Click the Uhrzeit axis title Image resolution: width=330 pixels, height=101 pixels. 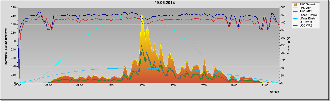pos(274,91)
